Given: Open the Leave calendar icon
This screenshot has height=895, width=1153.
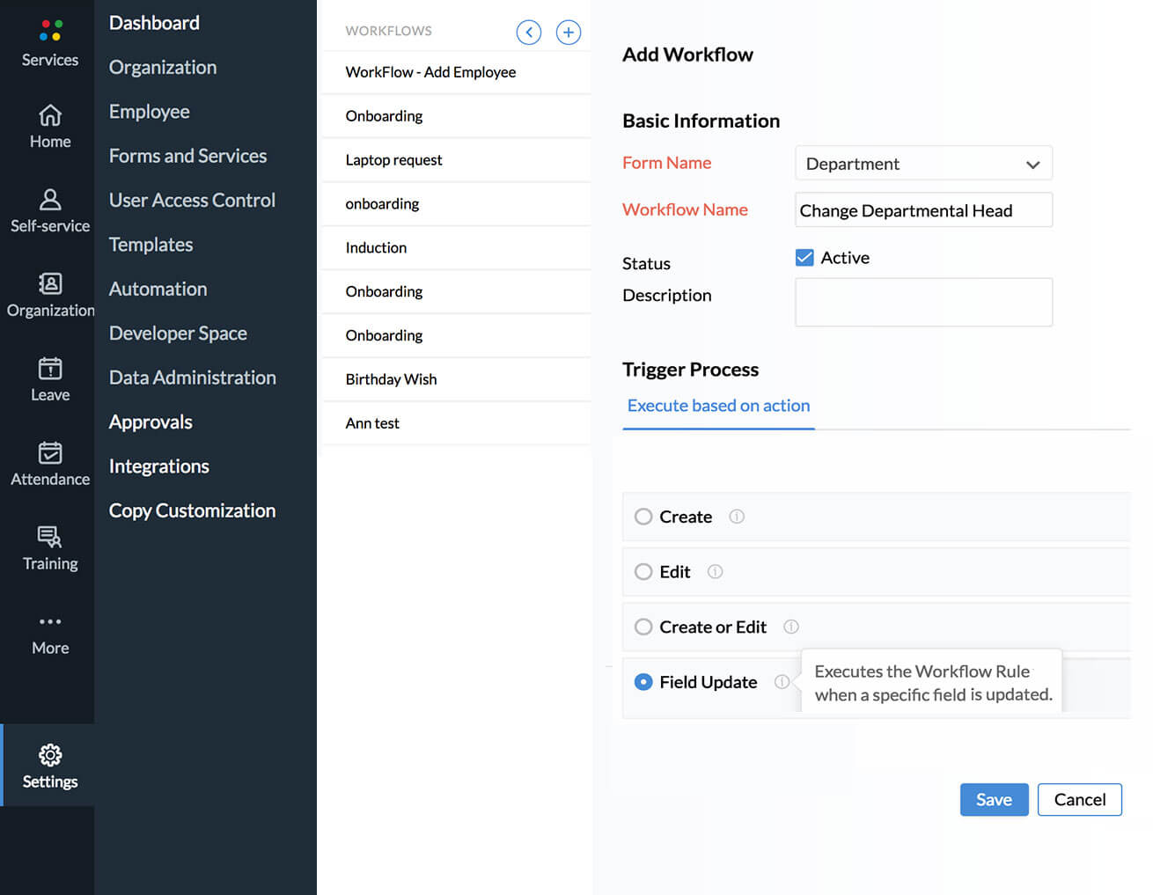Looking at the screenshot, I should 50,369.
